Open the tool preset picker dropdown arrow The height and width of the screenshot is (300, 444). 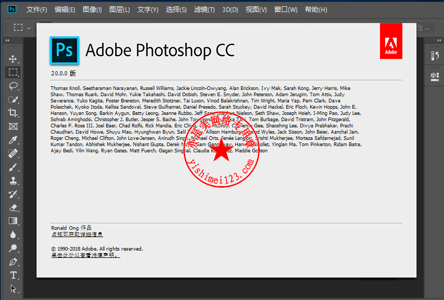(29, 28)
